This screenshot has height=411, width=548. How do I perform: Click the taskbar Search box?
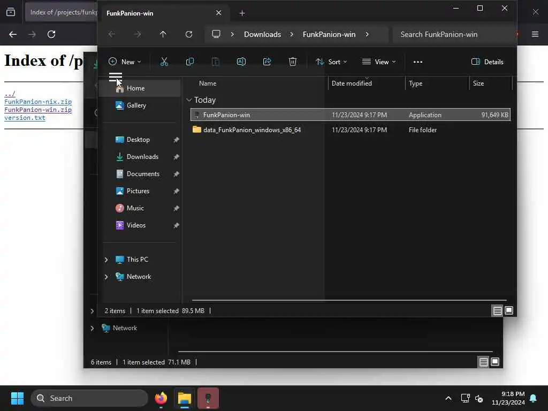(89, 398)
